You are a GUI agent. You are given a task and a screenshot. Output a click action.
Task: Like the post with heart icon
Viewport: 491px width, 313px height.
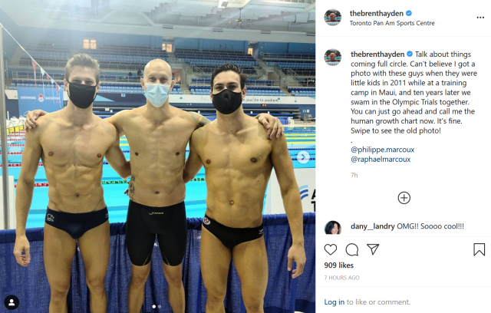(x=331, y=249)
